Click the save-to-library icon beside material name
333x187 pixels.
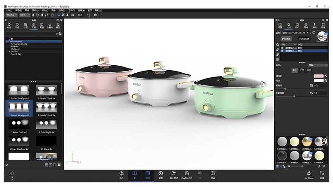click(314, 33)
